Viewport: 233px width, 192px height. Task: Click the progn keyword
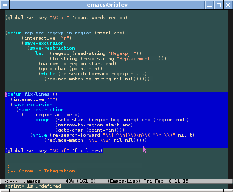tap(42, 120)
